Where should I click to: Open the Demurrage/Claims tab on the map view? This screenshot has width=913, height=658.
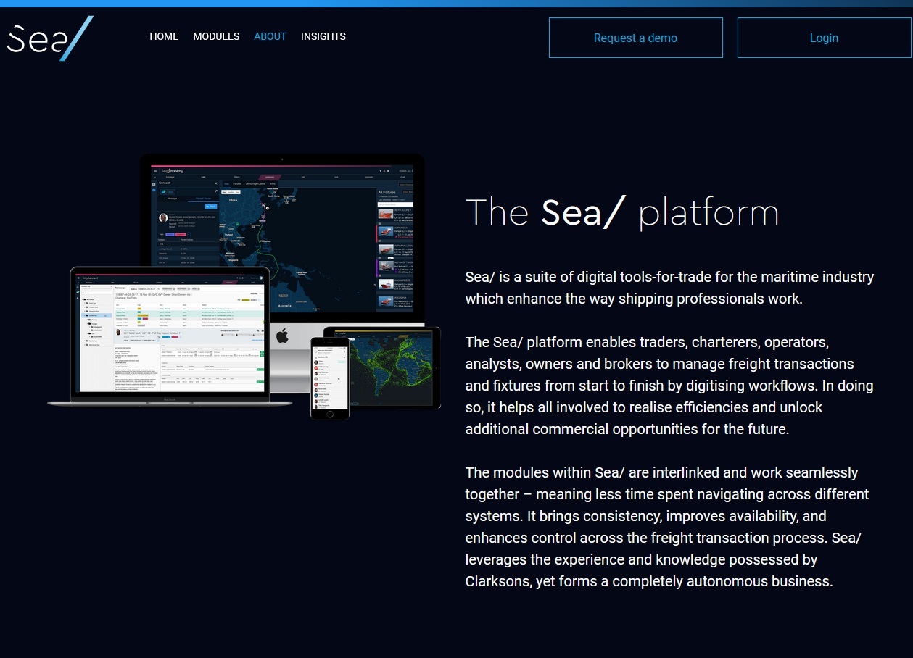tap(255, 184)
